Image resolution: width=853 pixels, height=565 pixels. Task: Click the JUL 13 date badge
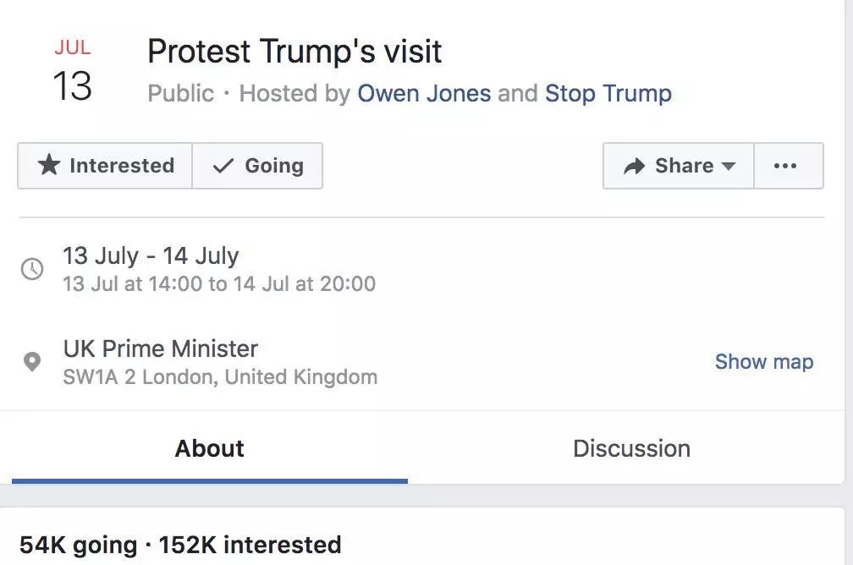point(72,72)
